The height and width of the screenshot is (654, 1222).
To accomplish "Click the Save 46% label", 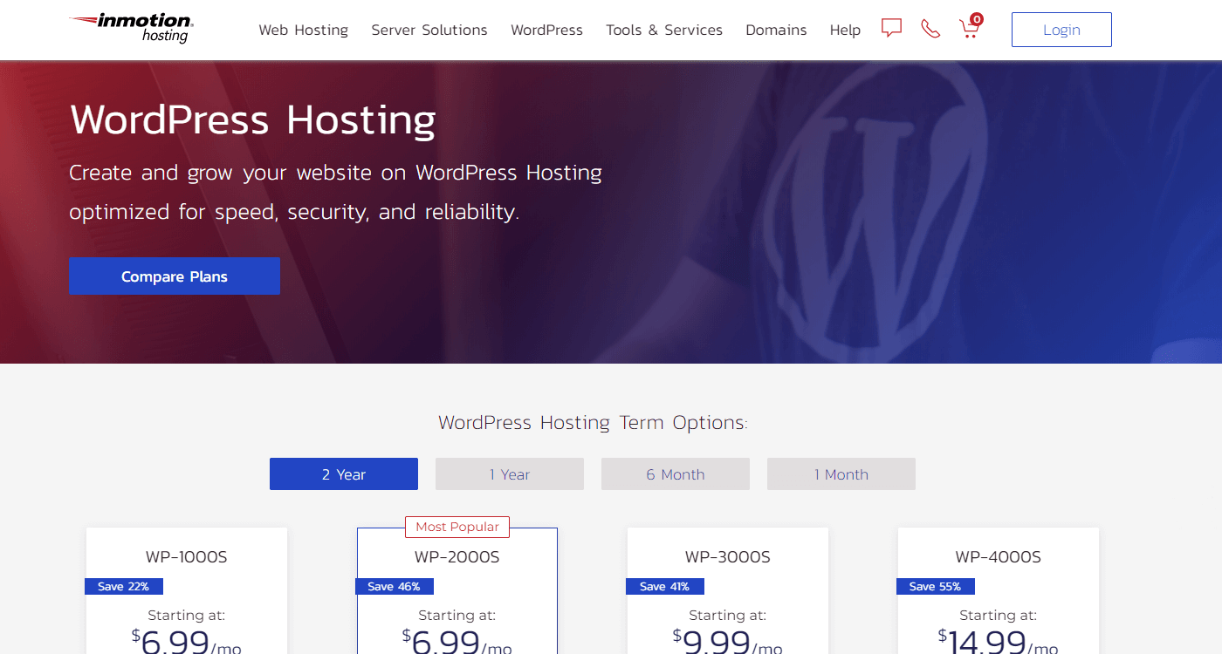I will (x=394, y=586).
